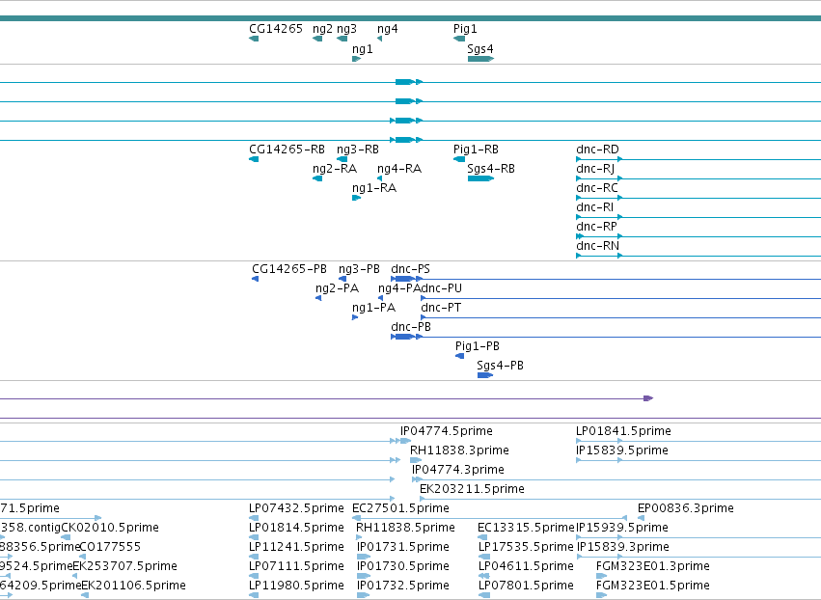Select the ng1 gene label
The width and height of the screenshot is (821, 600).
coord(363,49)
